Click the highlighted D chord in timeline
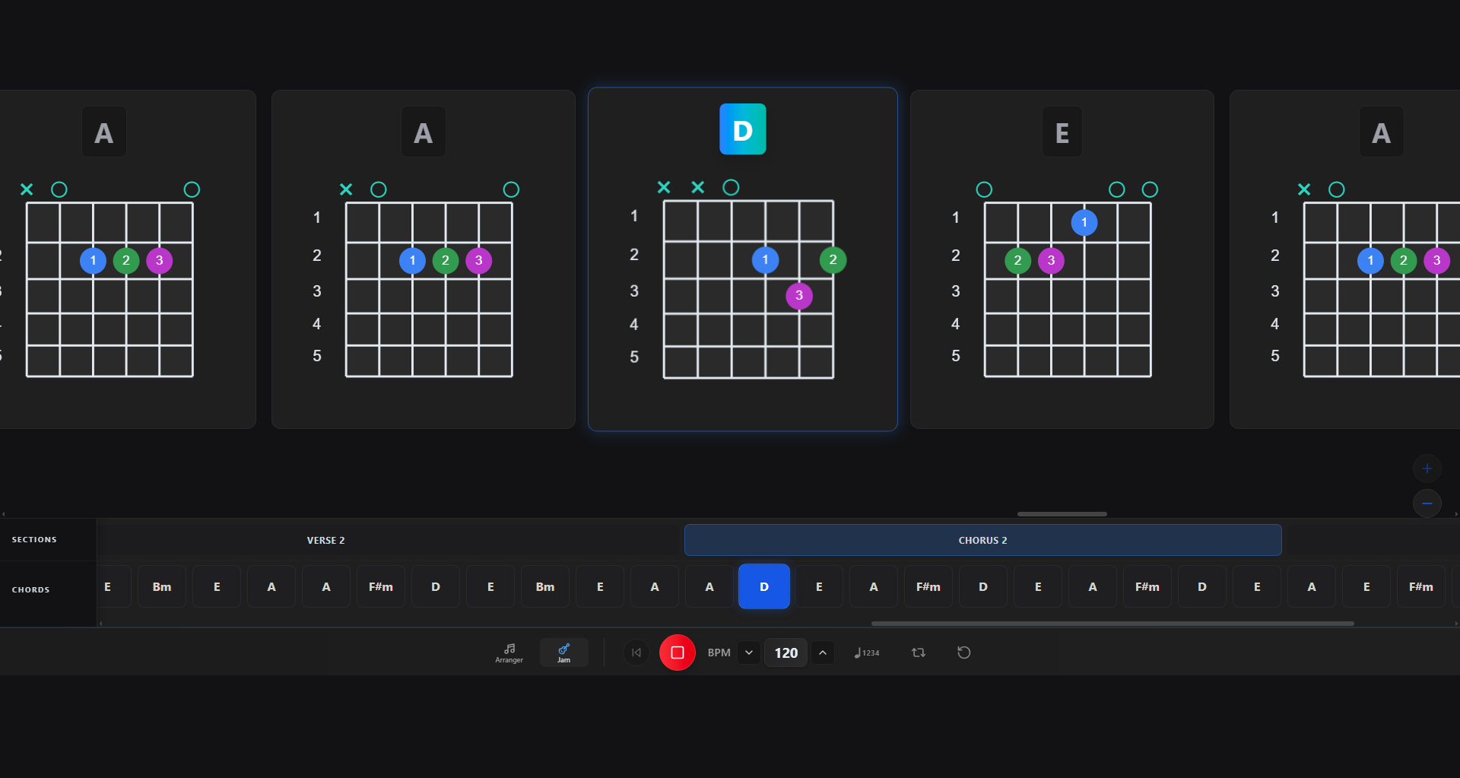Viewport: 1460px width, 778px height. (x=764, y=586)
